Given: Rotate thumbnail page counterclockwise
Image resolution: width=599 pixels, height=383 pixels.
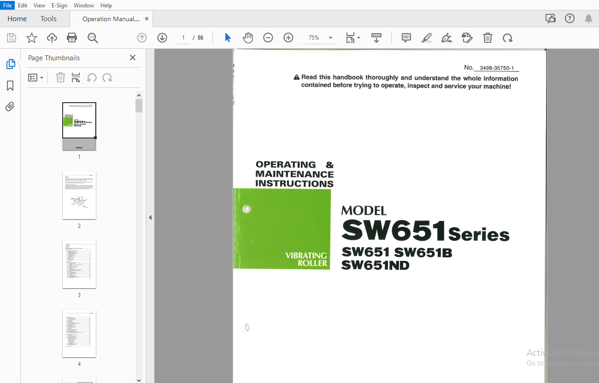Looking at the screenshot, I should pos(92,77).
